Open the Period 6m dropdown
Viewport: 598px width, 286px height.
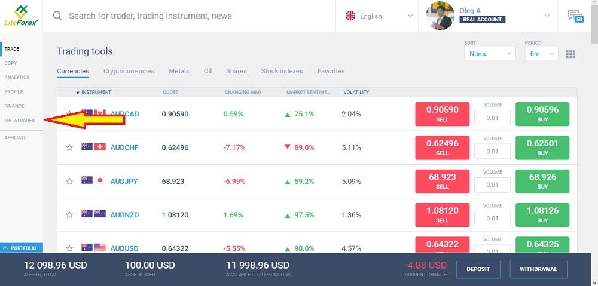click(x=541, y=54)
